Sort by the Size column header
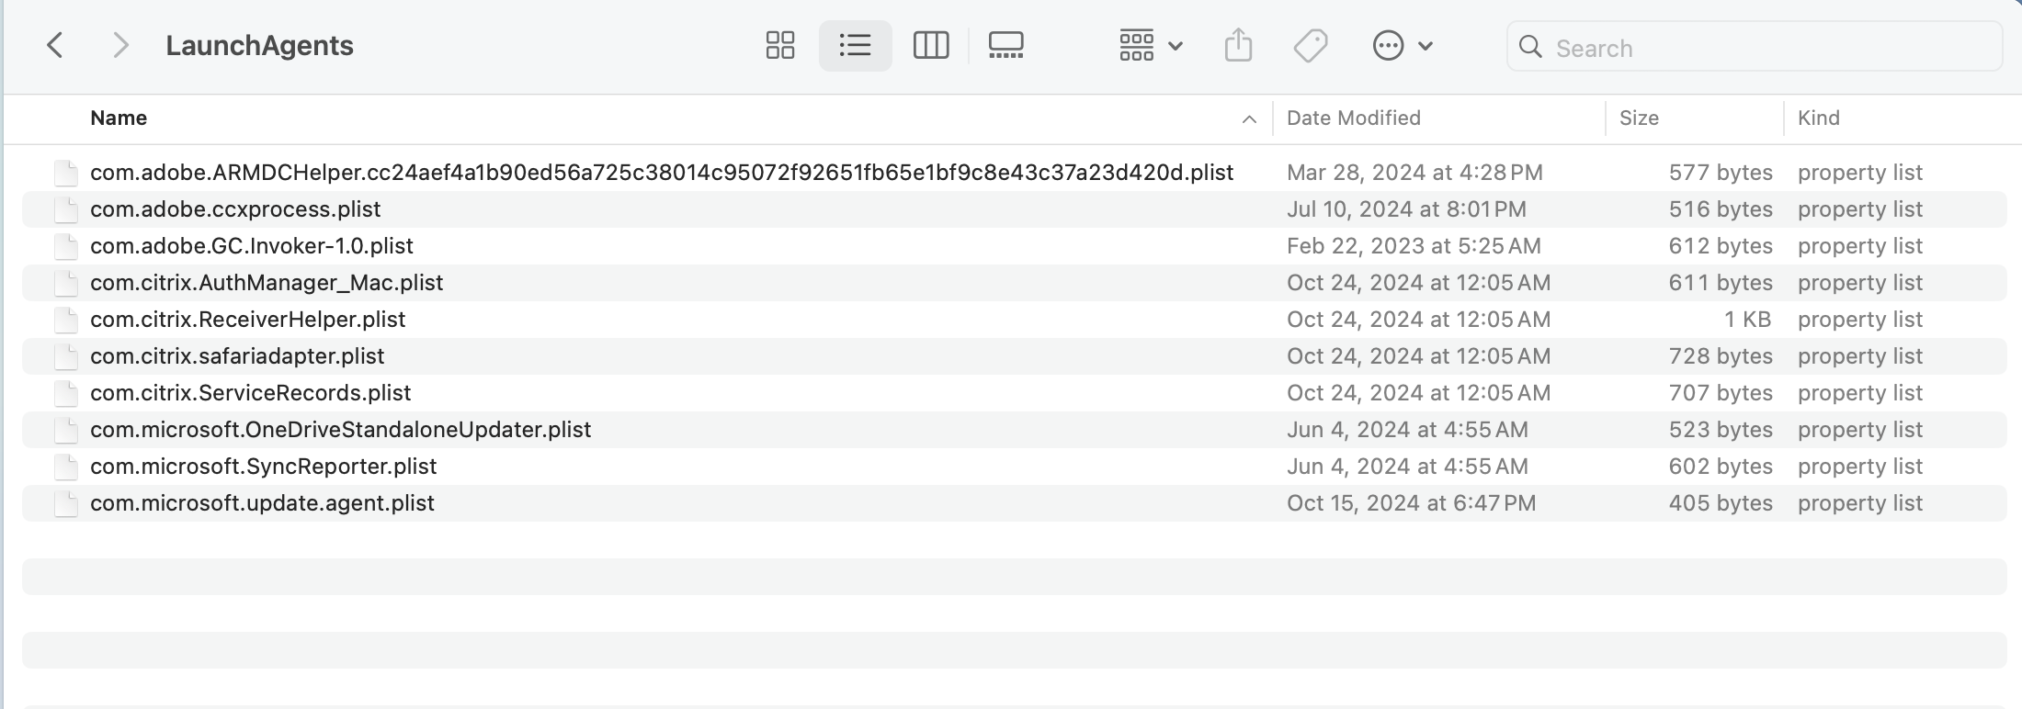 [x=1639, y=118]
